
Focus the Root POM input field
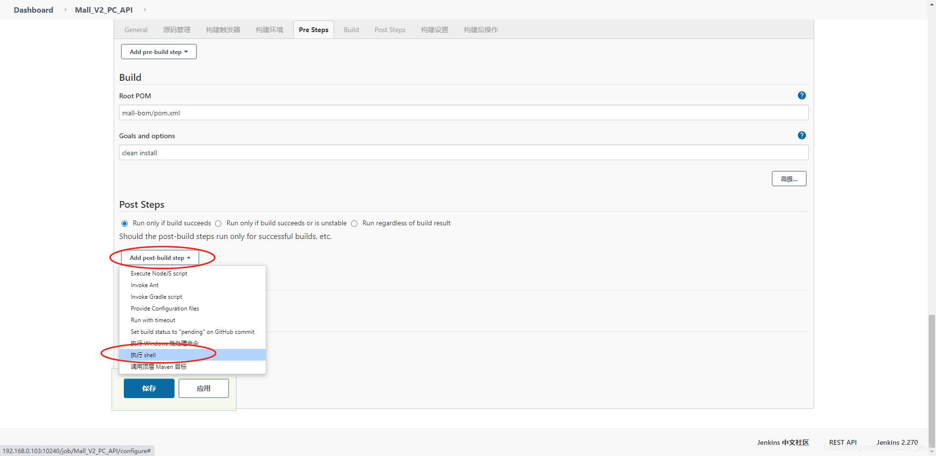pyautogui.click(x=464, y=113)
